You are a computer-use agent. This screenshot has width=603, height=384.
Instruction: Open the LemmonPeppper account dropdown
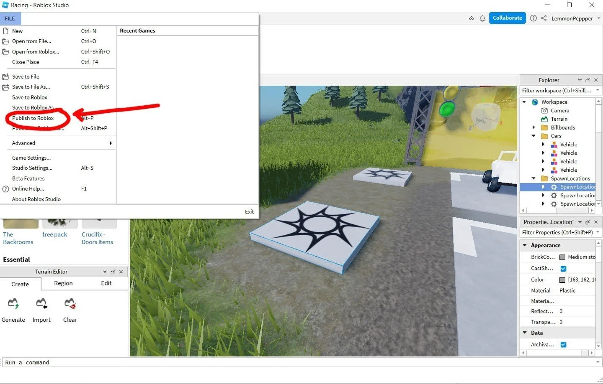(599, 18)
